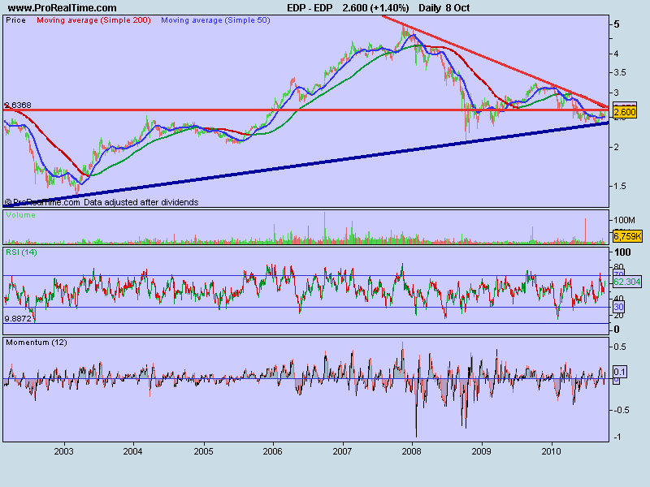650x487 pixels.
Task: Click the yellow 2.600 current price tag
Action: (624, 112)
